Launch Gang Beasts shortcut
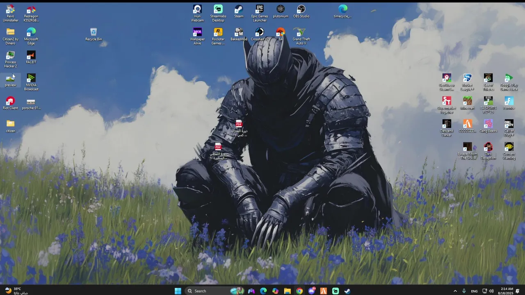This screenshot has width=525, height=295. pyautogui.click(x=488, y=126)
